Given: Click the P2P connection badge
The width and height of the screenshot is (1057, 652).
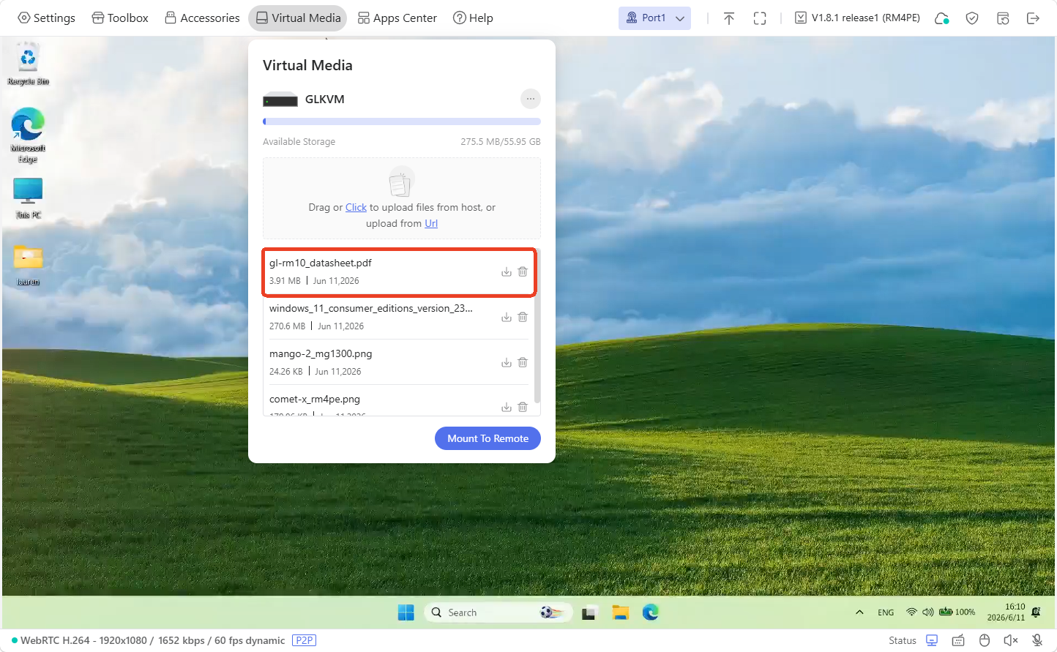Looking at the screenshot, I should point(304,640).
